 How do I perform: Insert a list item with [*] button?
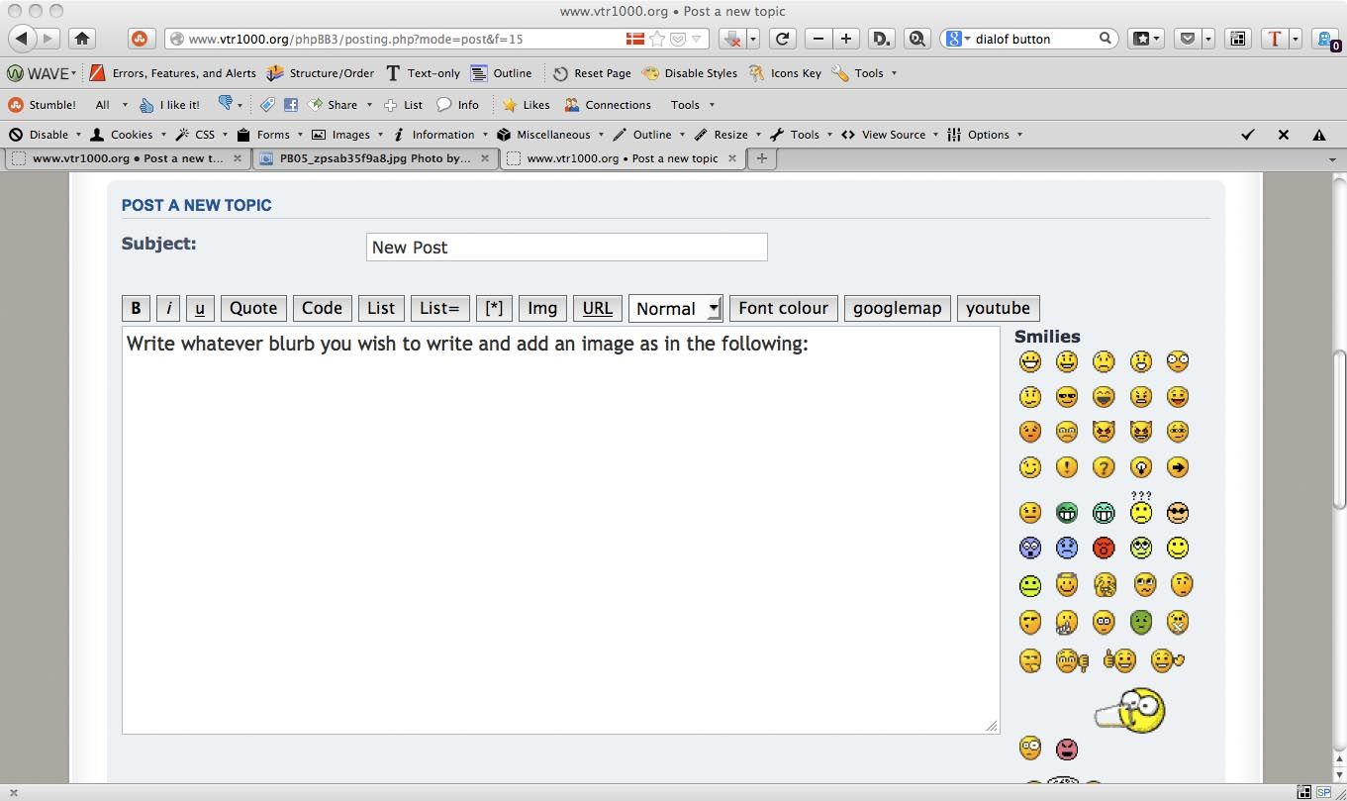pos(494,308)
